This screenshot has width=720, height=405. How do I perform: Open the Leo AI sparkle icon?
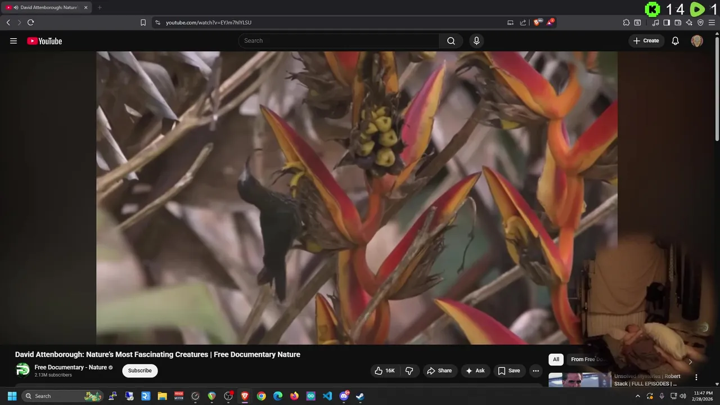[x=689, y=22]
